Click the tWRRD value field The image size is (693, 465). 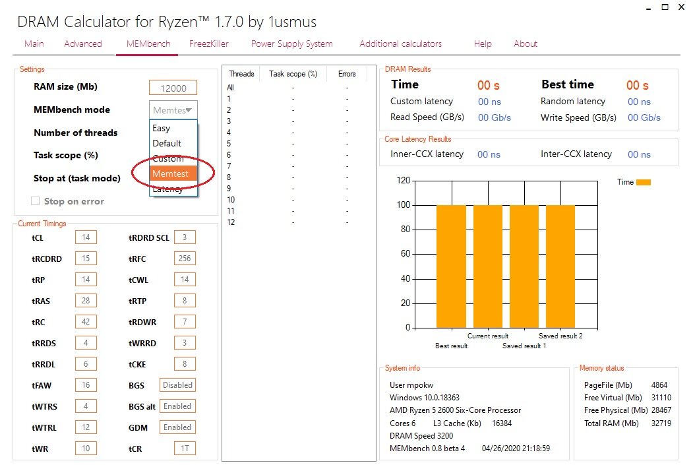click(x=185, y=342)
